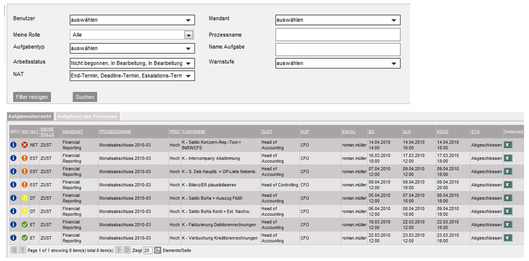This screenshot has height=261, width=529.
Task: Click the Suchen button
Action: pos(85,97)
